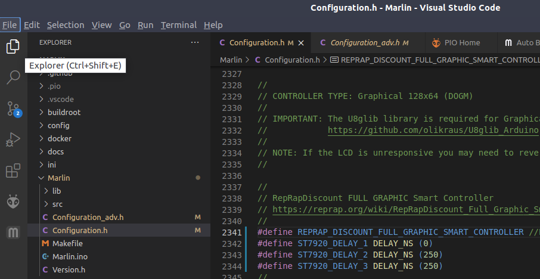This screenshot has height=279, width=540.
Task: Expand the lib folder
Action: (x=119, y=191)
